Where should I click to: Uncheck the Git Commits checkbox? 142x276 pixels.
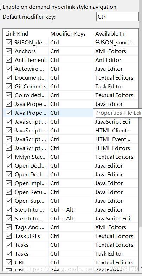coord(9,87)
